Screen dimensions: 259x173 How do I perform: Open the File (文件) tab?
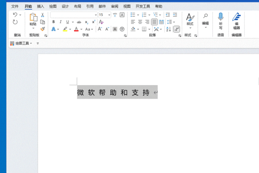coord(15,6)
